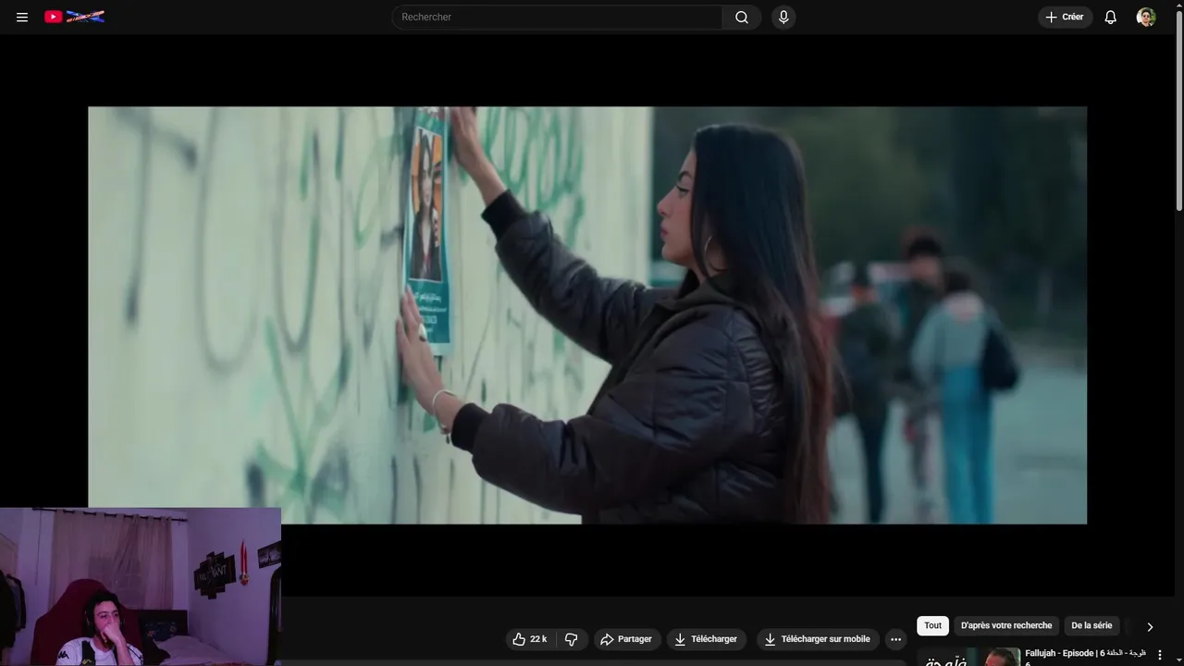Click the webcam overlay in corner
The height and width of the screenshot is (666, 1184).
tap(141, 586)
